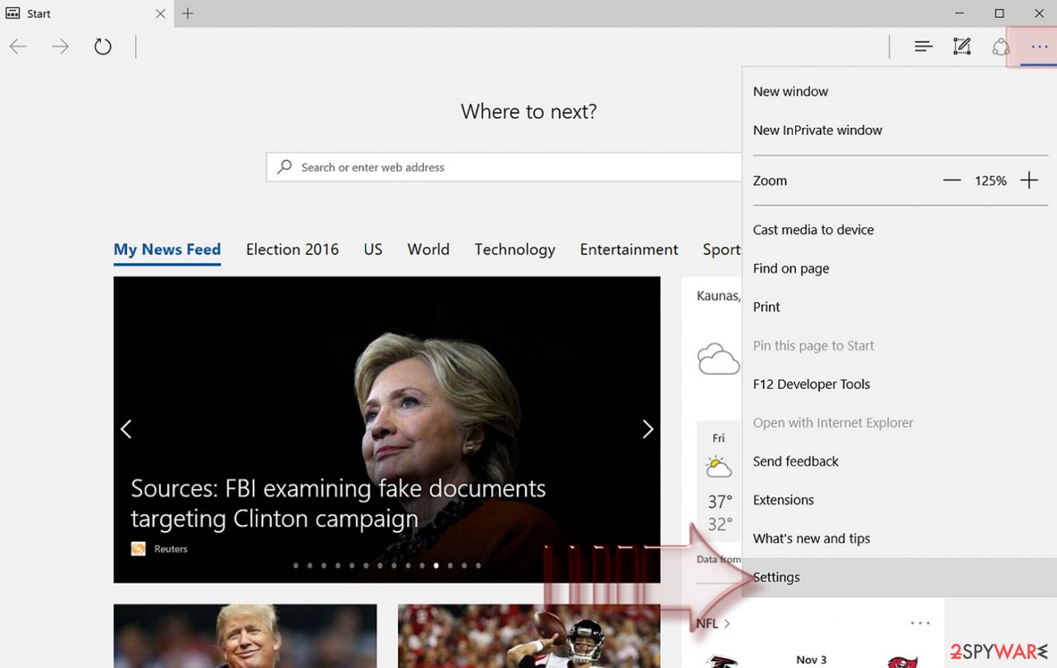This screenshot has height=668, width=1057.
Task: Open F12 Developer Tools
Action: pos(812,384)
